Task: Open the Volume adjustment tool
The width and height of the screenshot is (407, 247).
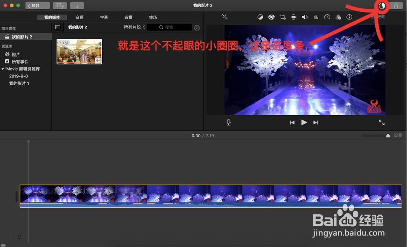Action: pos(305,17)
